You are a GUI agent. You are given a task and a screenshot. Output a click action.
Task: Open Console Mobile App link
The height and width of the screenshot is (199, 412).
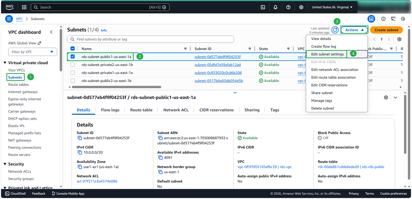click(x=68, y=194)
